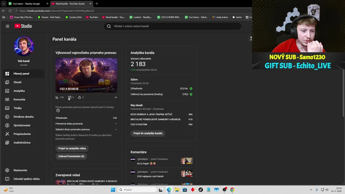Click the browser address bar URL
This screenshot has height=194, width=345.
pyautogui.click(x=57, y=11)
